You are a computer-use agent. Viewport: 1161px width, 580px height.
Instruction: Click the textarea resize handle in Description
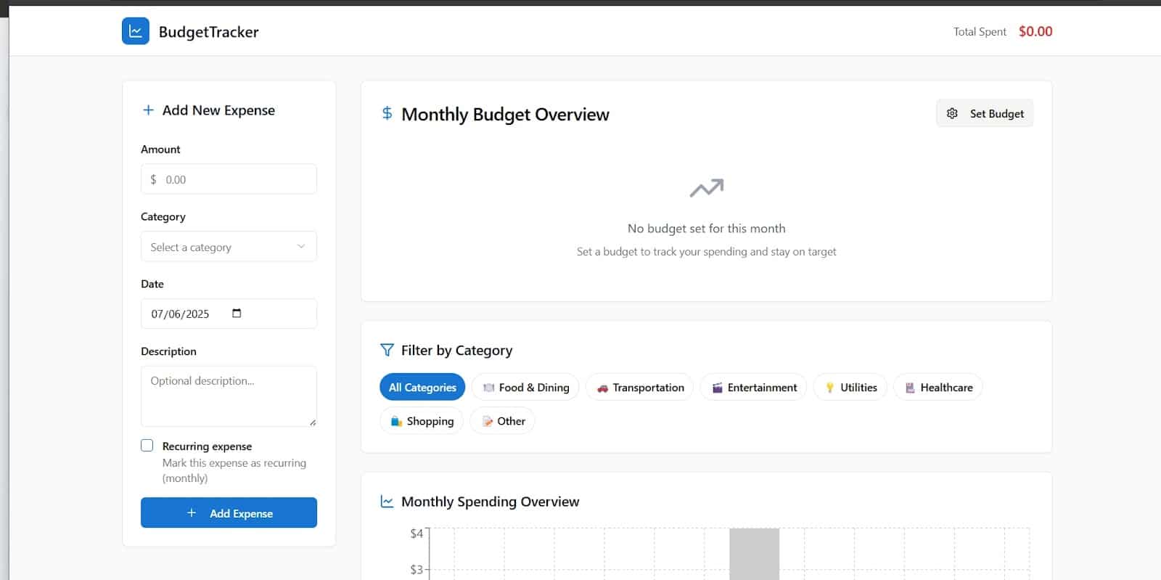[313, 422]
